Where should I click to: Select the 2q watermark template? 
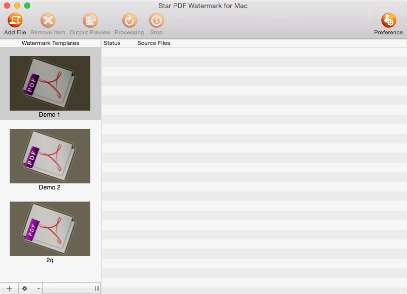click(49, 229)
